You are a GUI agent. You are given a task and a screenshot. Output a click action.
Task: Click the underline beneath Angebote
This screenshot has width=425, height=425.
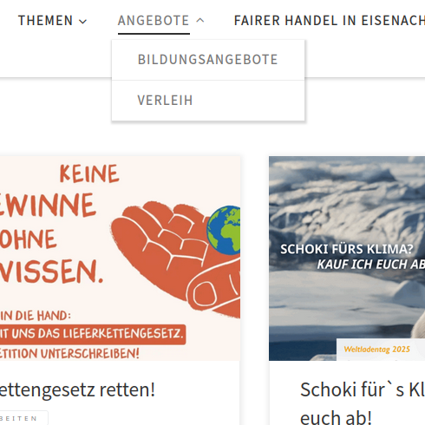(x=154, y=34)
